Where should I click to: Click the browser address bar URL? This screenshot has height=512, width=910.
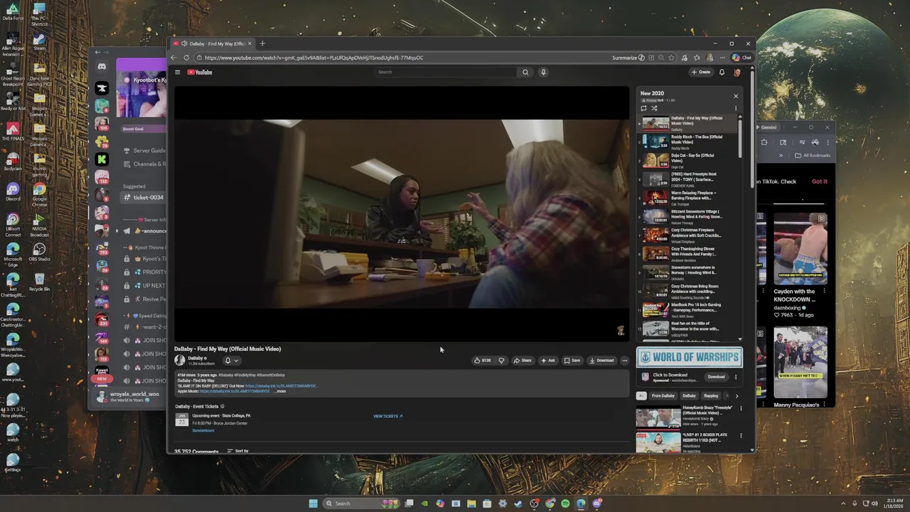pos(314,58)
